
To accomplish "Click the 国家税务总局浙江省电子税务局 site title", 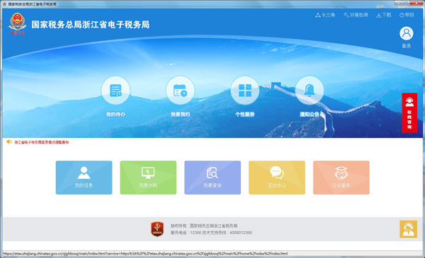I will coord(90,25).
